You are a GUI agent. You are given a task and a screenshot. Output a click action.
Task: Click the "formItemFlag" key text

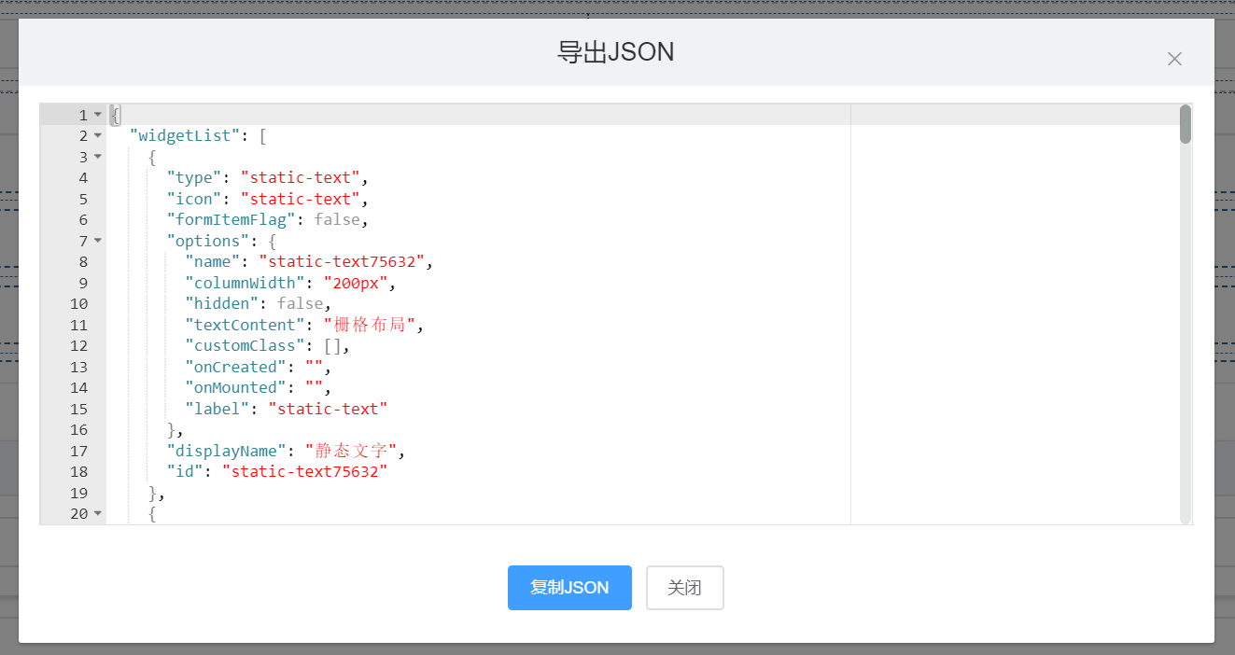(232, 220)
